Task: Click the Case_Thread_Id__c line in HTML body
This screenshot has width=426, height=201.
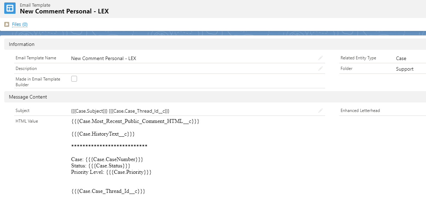Action: pos(108,191)
